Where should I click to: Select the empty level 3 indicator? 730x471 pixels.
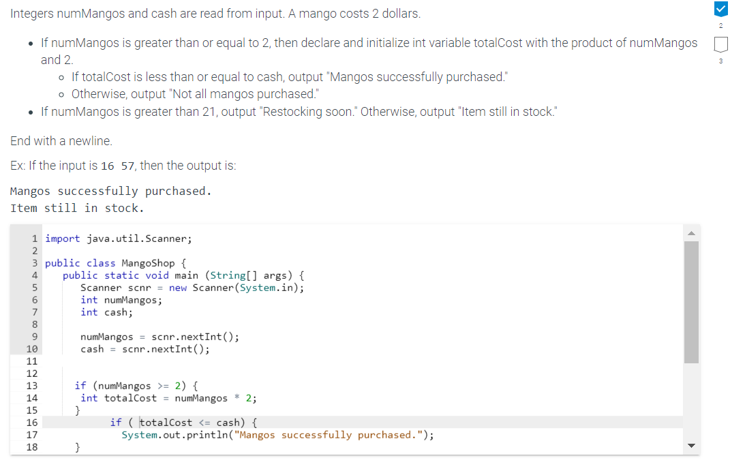[720, 45]
